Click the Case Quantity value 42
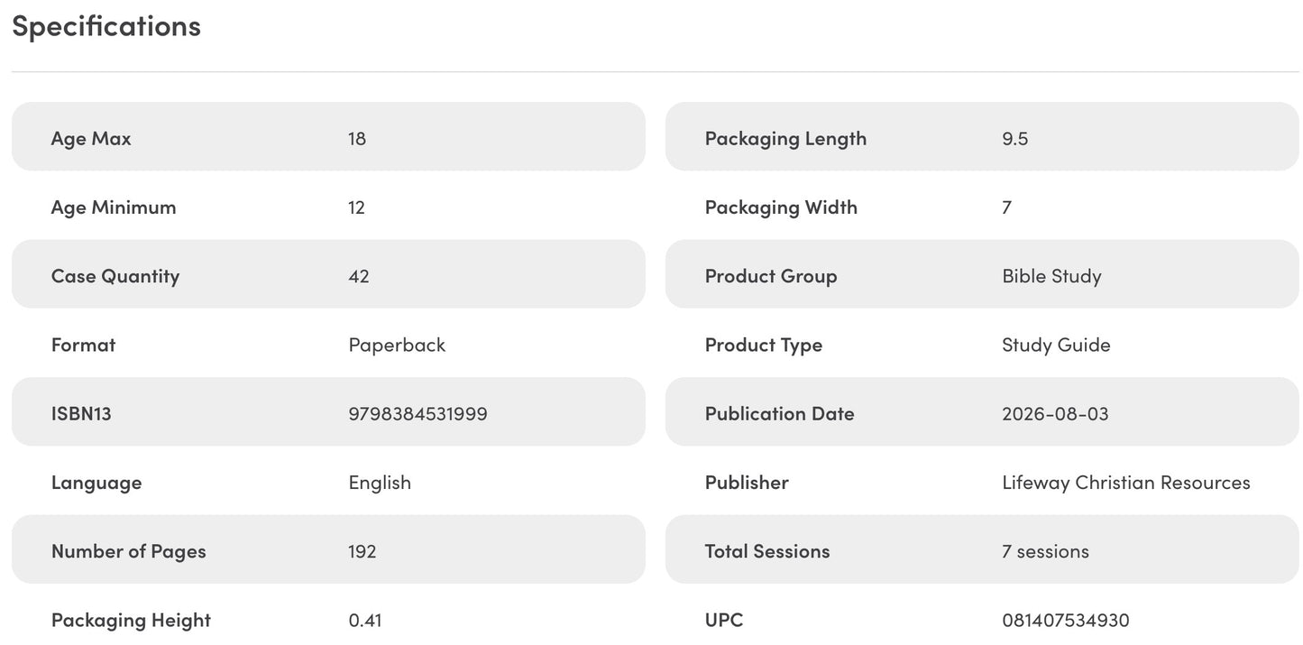Viewport: 1303px width, 645px height. [359, 276]
